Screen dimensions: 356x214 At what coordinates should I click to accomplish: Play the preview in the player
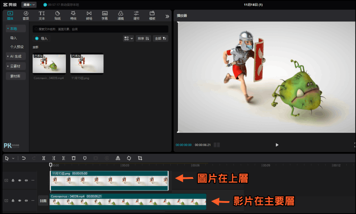point(277,145)
